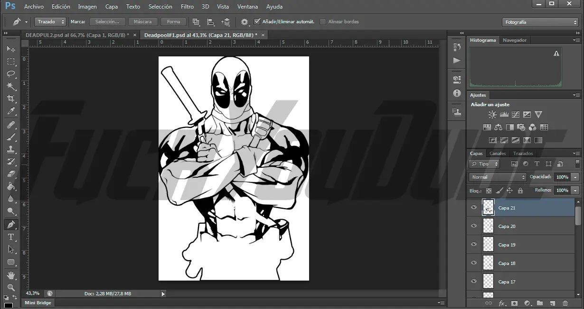The image size is (584, 309).
Task: Open the Fotografía workspace dropdown
Action: click(x=540, y=22)
